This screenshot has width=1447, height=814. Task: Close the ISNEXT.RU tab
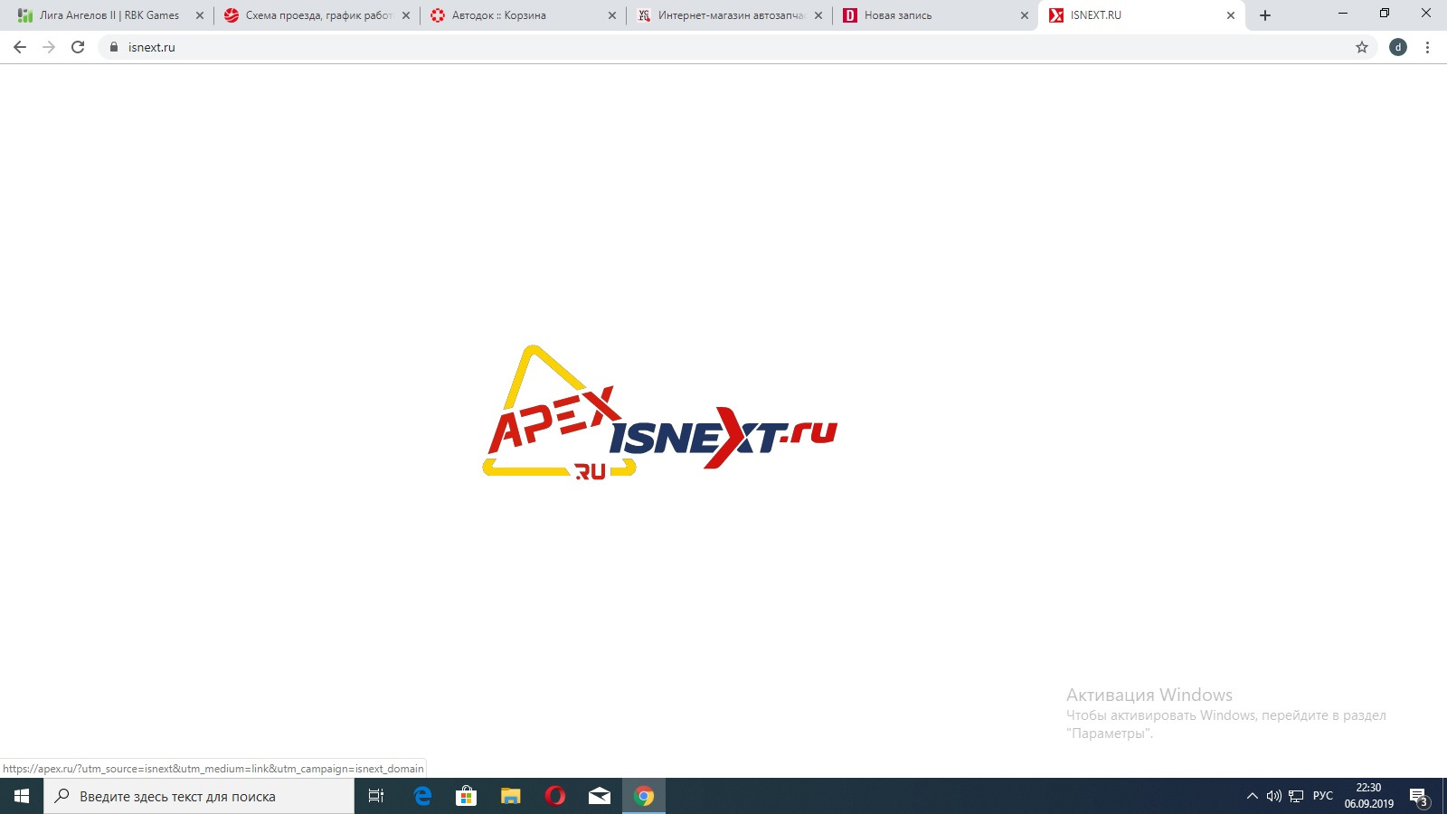[x=1231, y=15]
